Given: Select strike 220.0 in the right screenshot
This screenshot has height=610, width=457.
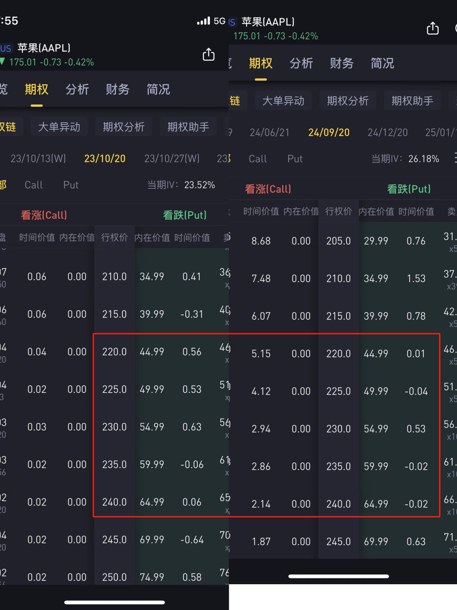Looking at the screenshot, I should click(338, 354).
